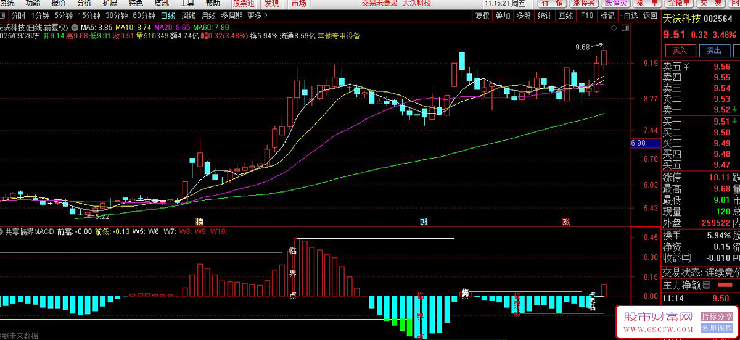The height and width of the screenshot is (340, 740).
Task: Open the 特色 menu
Action: pos(136,3)
